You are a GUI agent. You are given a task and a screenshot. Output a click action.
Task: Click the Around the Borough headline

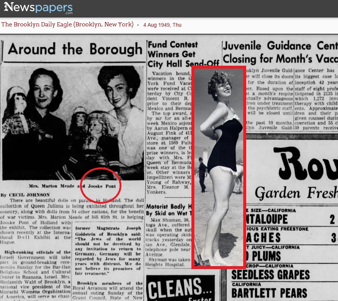(75, 49)
